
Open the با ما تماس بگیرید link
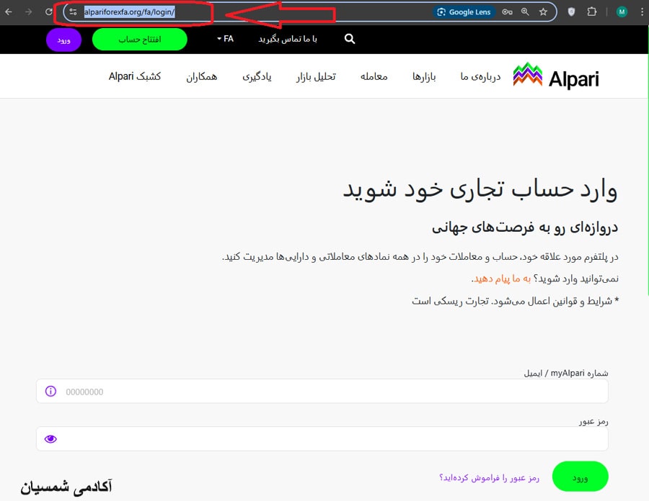(x=288, y=39)
